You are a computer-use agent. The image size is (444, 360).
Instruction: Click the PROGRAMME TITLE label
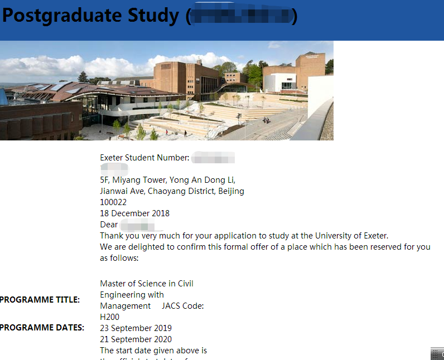click(40, 300)
